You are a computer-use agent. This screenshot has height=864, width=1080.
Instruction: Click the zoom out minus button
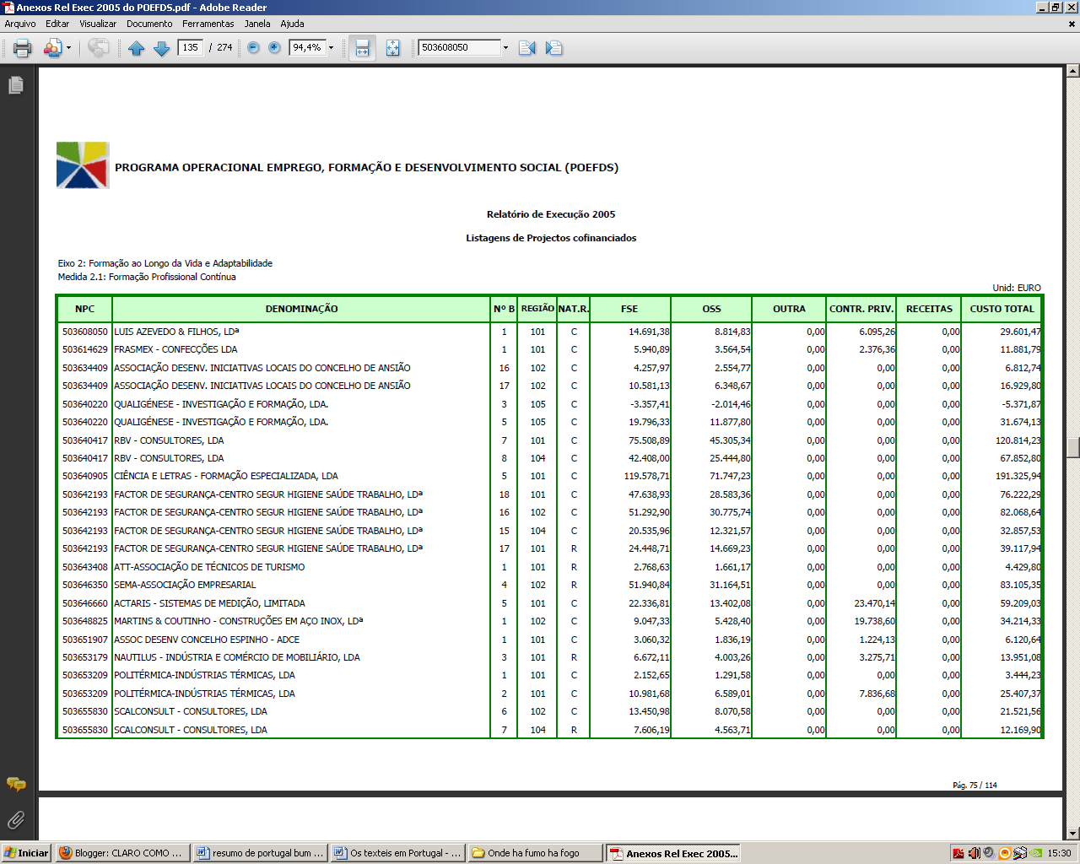253,48
